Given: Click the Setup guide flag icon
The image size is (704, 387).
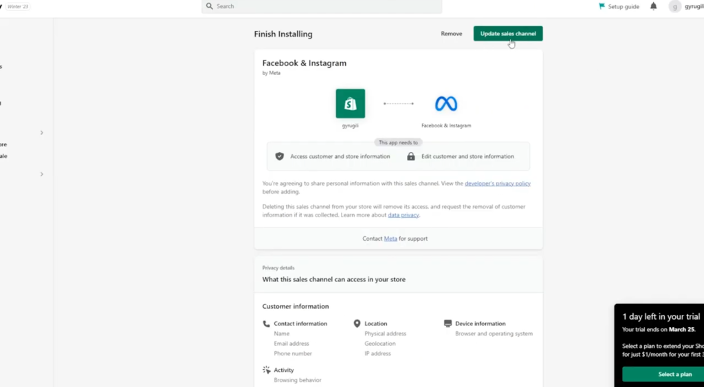Looking at the screenshot, I should 602,6.
